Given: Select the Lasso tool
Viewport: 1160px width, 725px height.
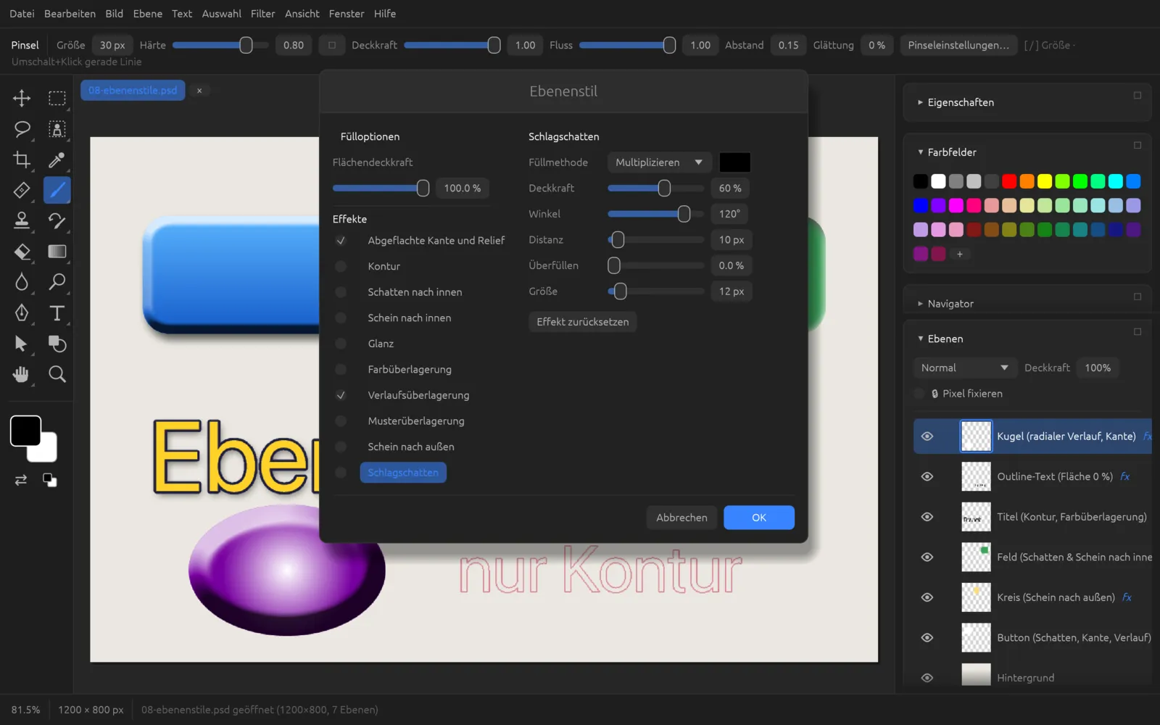Looking at the screenshot, I should (22, 129).
